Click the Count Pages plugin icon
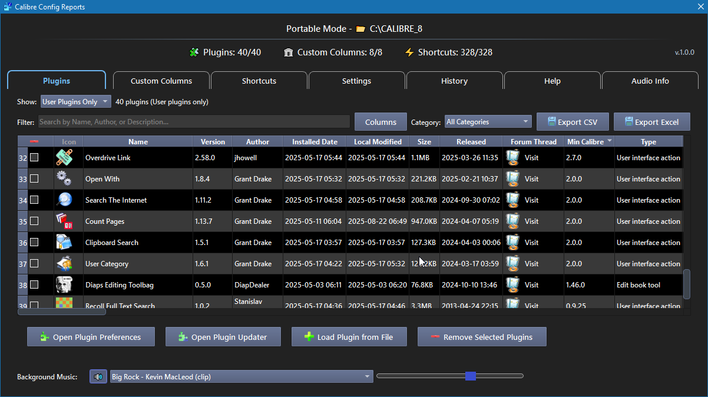Viewport: 708px width, 397px height. tap(64, 221)
